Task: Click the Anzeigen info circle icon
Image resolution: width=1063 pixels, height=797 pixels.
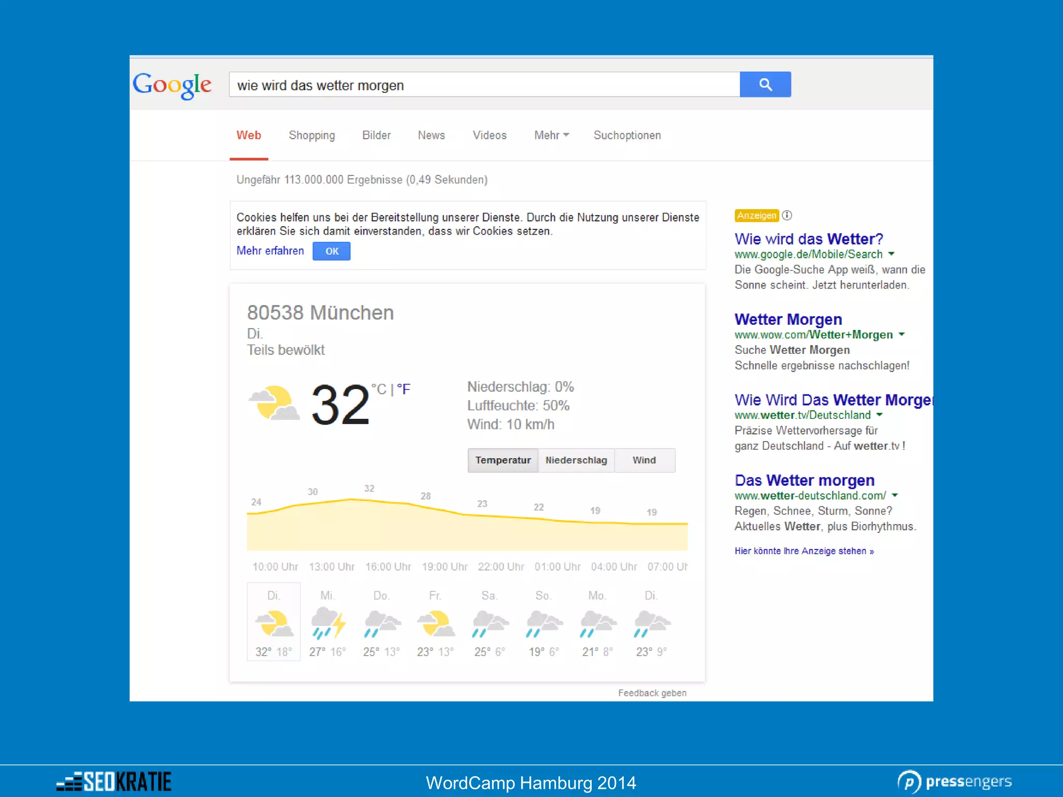Action: coord(787,215)
